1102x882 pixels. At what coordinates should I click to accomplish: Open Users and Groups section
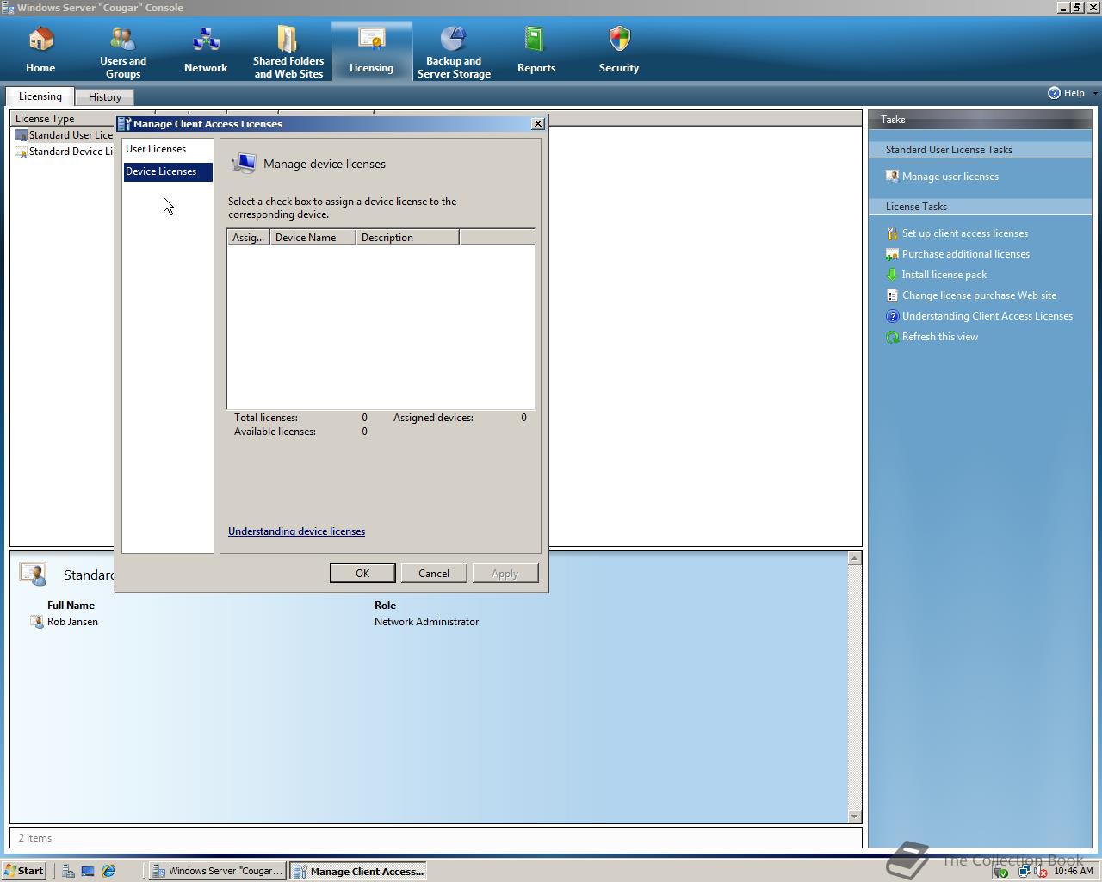[x=123, y=40]
